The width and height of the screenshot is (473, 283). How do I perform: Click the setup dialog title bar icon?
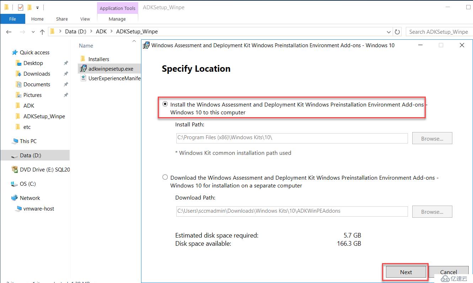click(x=146, y=45)
